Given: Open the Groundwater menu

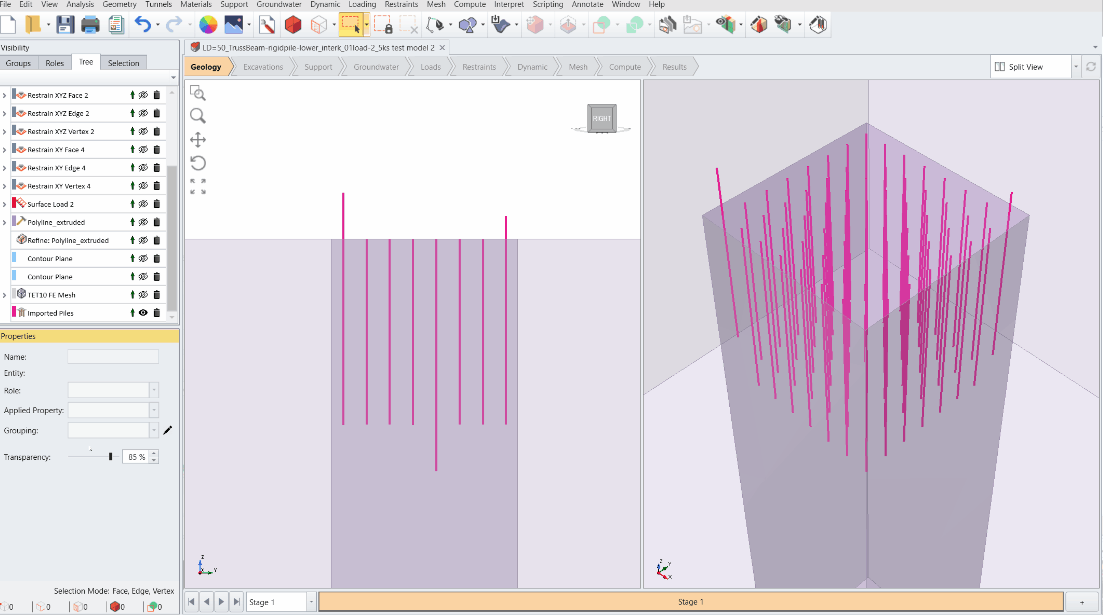Looking at the screenshot, I should coord(279,4).
